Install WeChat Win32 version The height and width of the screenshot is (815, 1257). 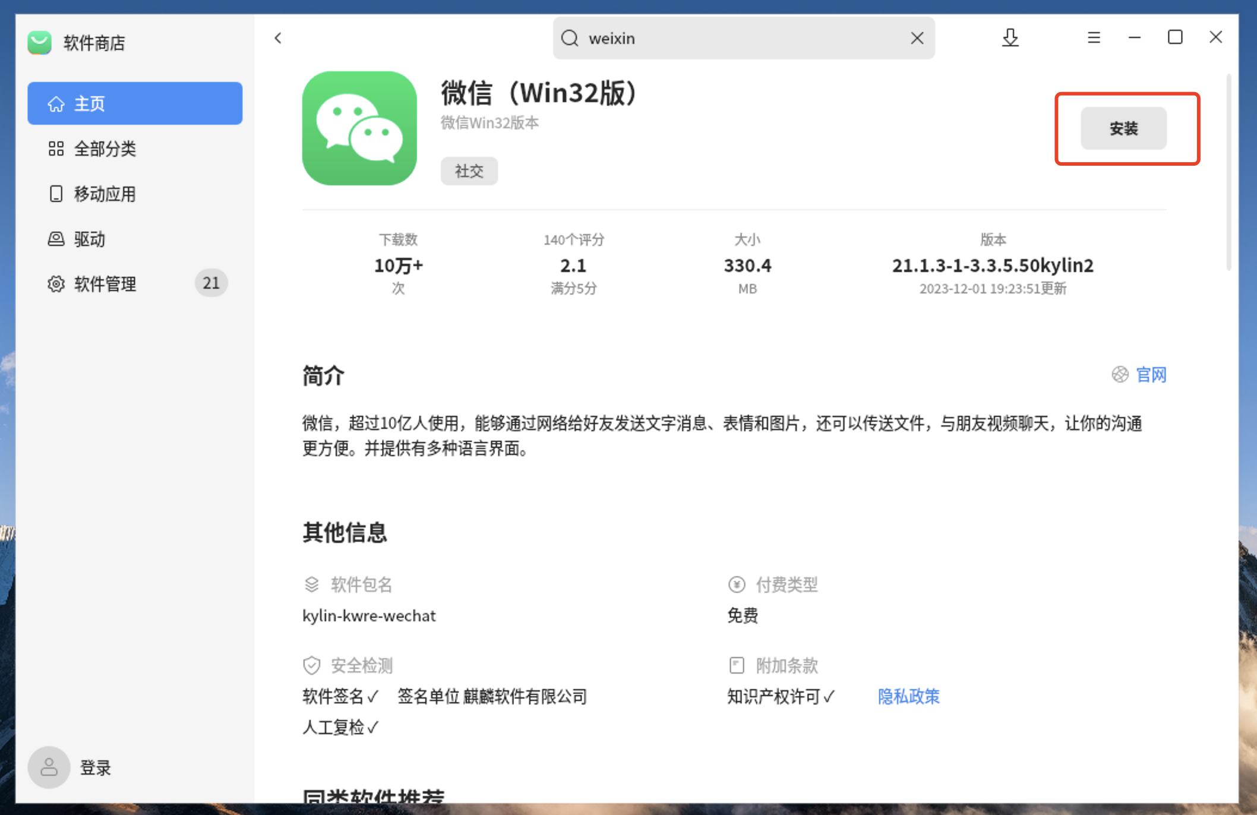[x=1123, y=128]
